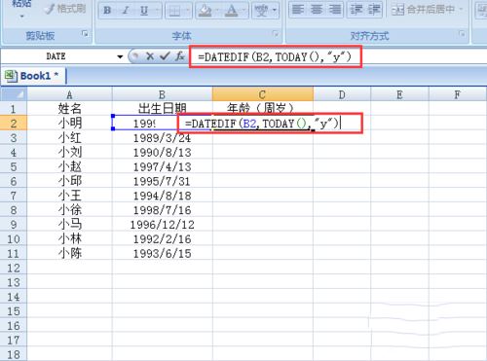Open Insert Function fx dialog
Screen dimensions: 487x361
click(180, 56)
